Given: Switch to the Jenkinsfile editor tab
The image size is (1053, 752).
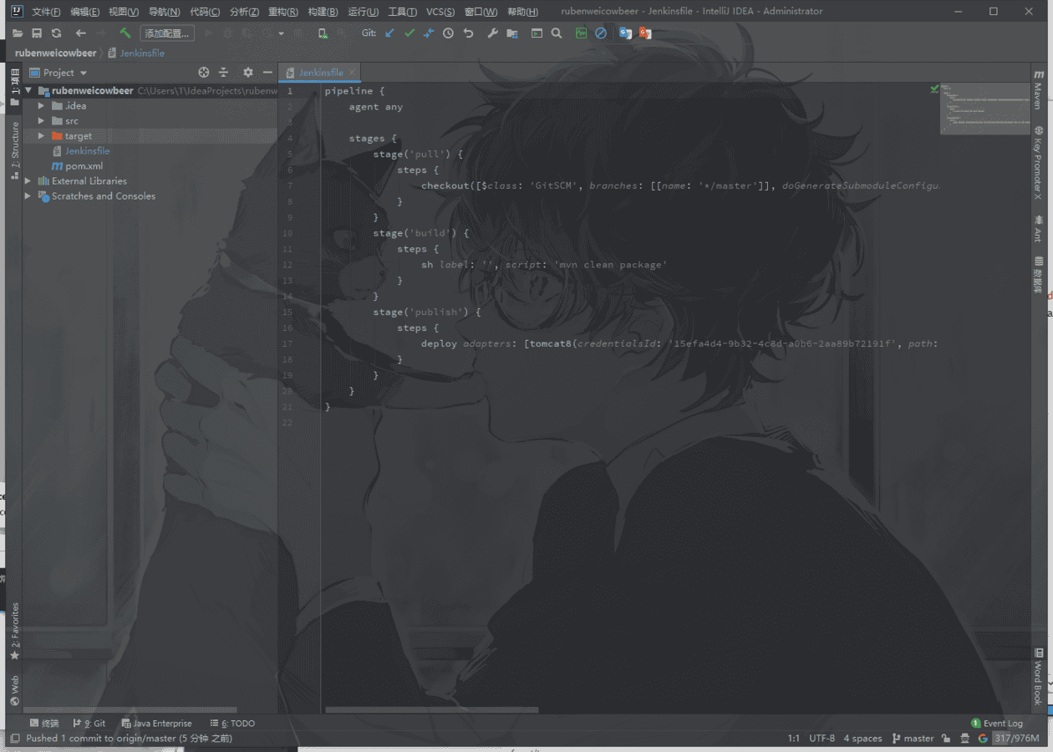Looking at the screenshot, I should pos(321,73).
